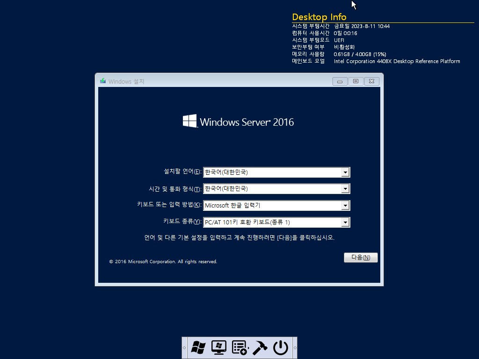The height and width of the screenshot is (359, 479).
Task: Click the left diamond handle of the dock
Action: (x=184, y=348)
